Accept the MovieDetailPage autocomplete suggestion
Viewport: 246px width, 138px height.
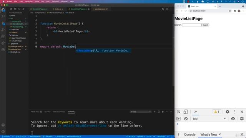[x=103, y=51]
